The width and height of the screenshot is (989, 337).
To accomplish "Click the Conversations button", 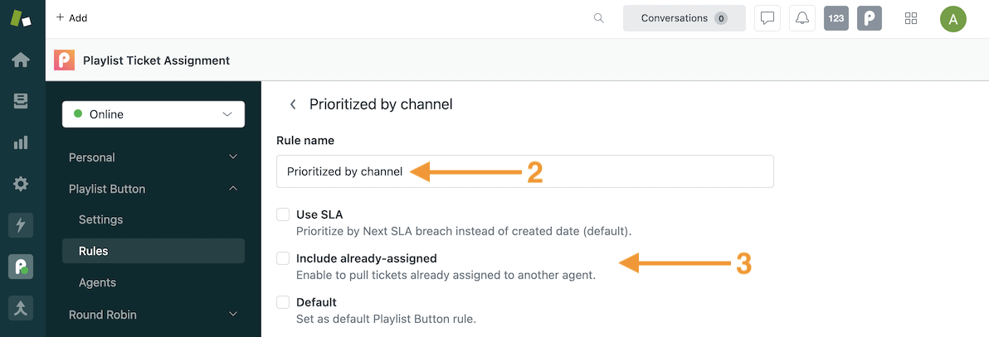I will click(x=685, y=18).
